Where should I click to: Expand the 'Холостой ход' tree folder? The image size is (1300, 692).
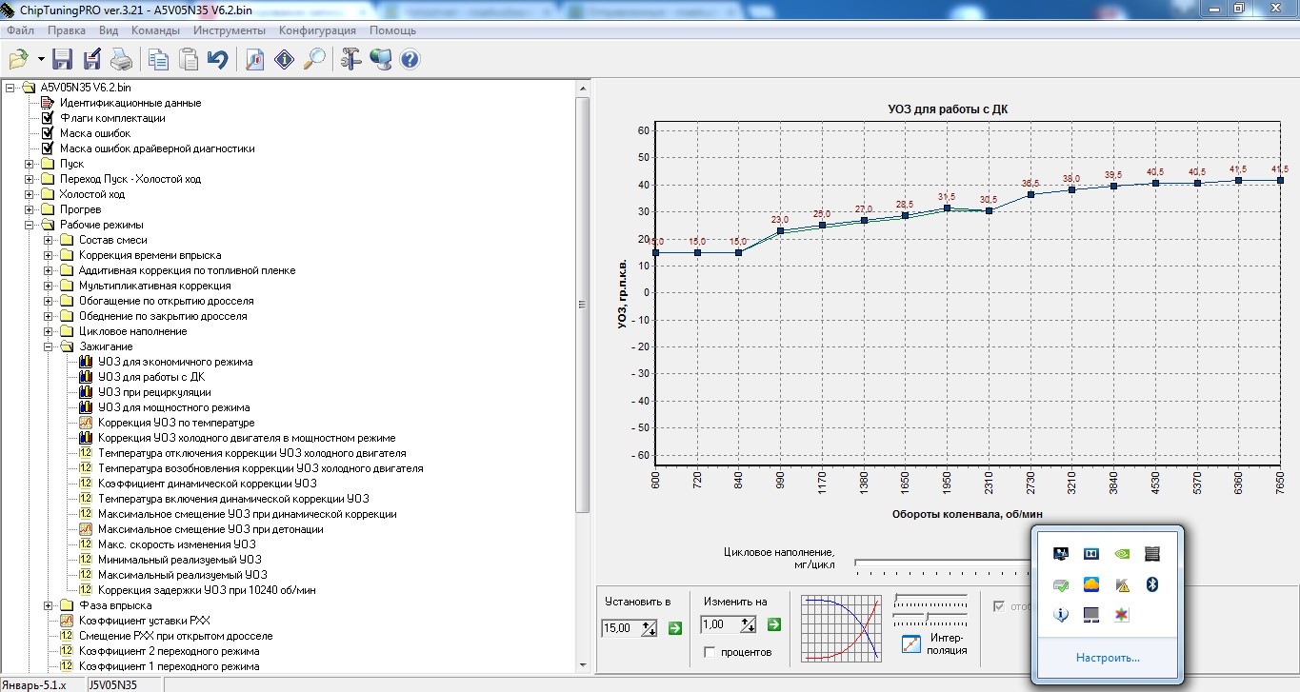[30, 194]
